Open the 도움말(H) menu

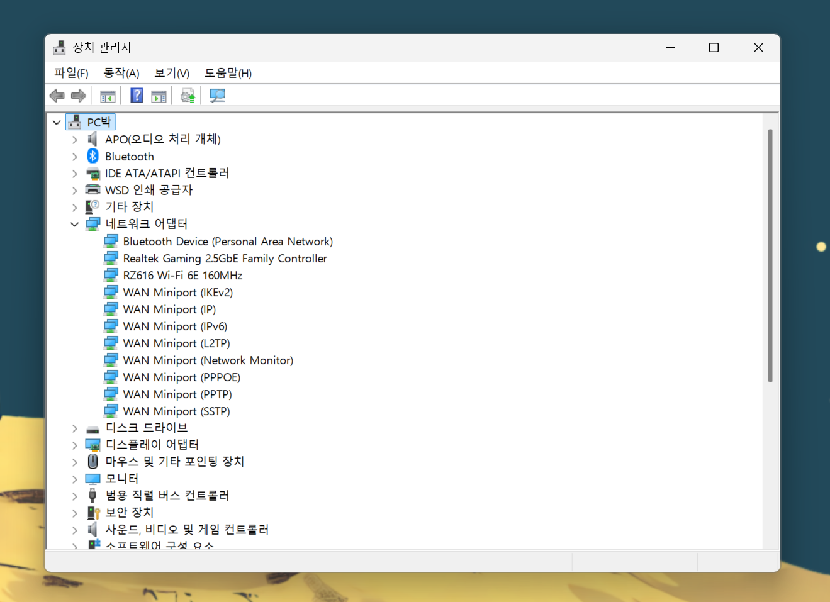[x=228, y=73]
